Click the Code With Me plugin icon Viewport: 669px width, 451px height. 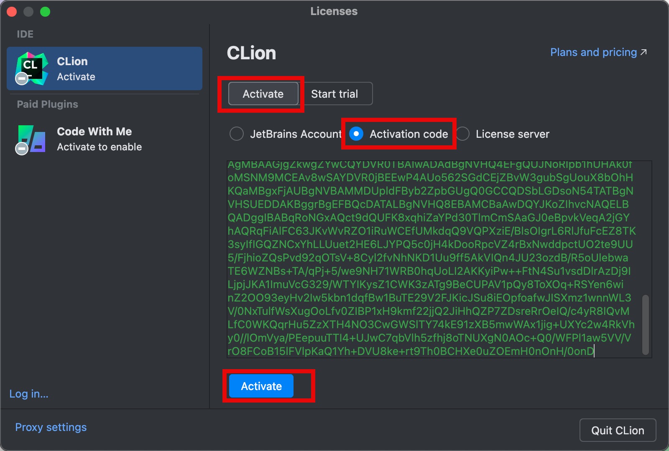coord(32,139)
